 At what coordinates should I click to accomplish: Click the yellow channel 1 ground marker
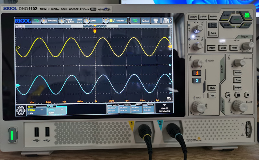coord(18,48)
